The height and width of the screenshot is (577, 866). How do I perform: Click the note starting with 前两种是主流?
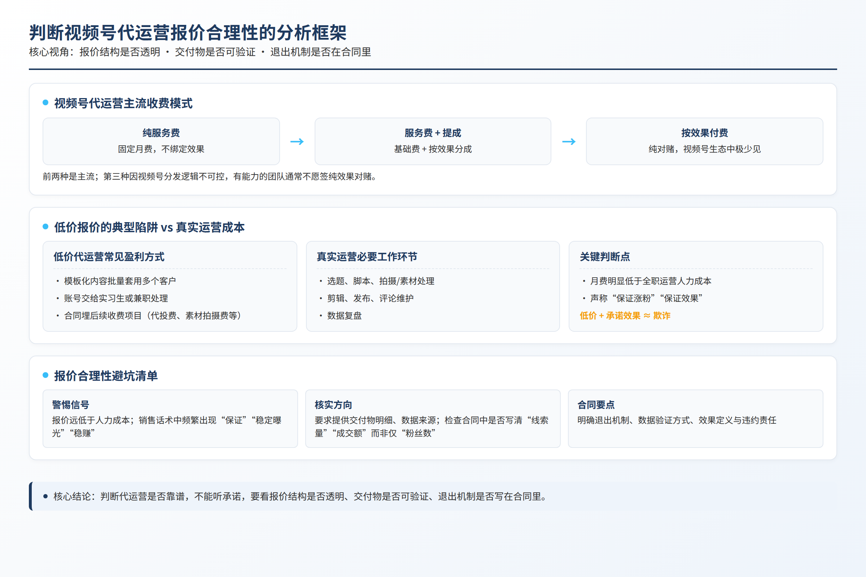click(x=211, y=177)
